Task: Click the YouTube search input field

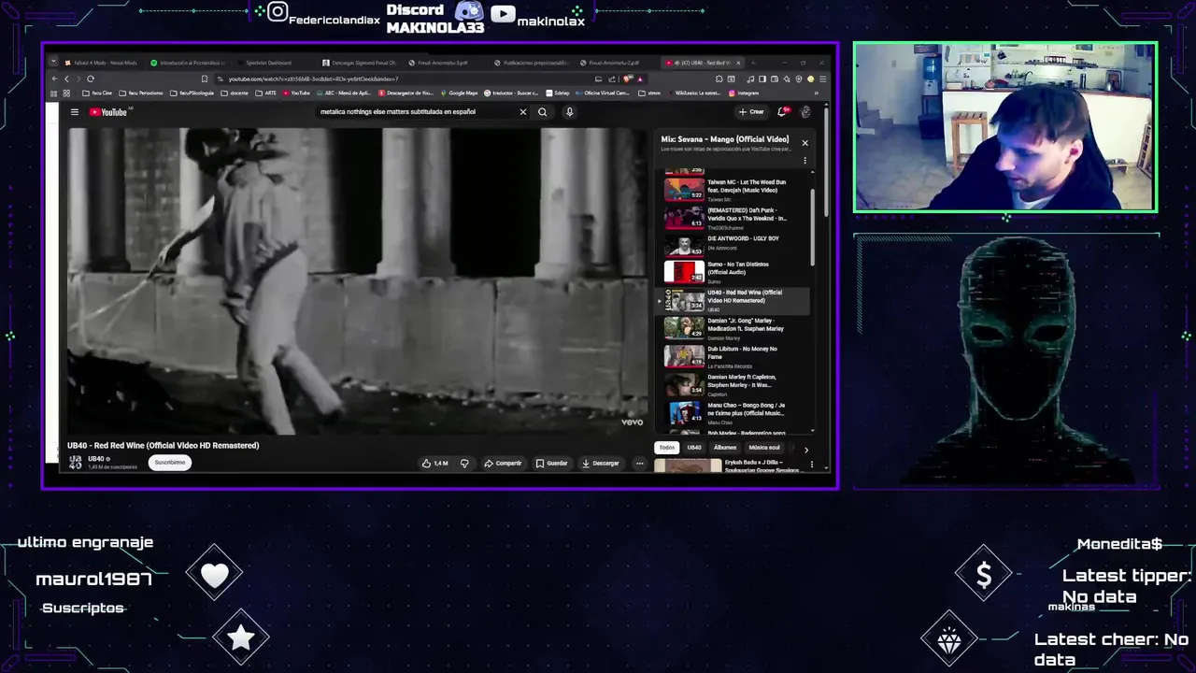Action: pos(416,112)
